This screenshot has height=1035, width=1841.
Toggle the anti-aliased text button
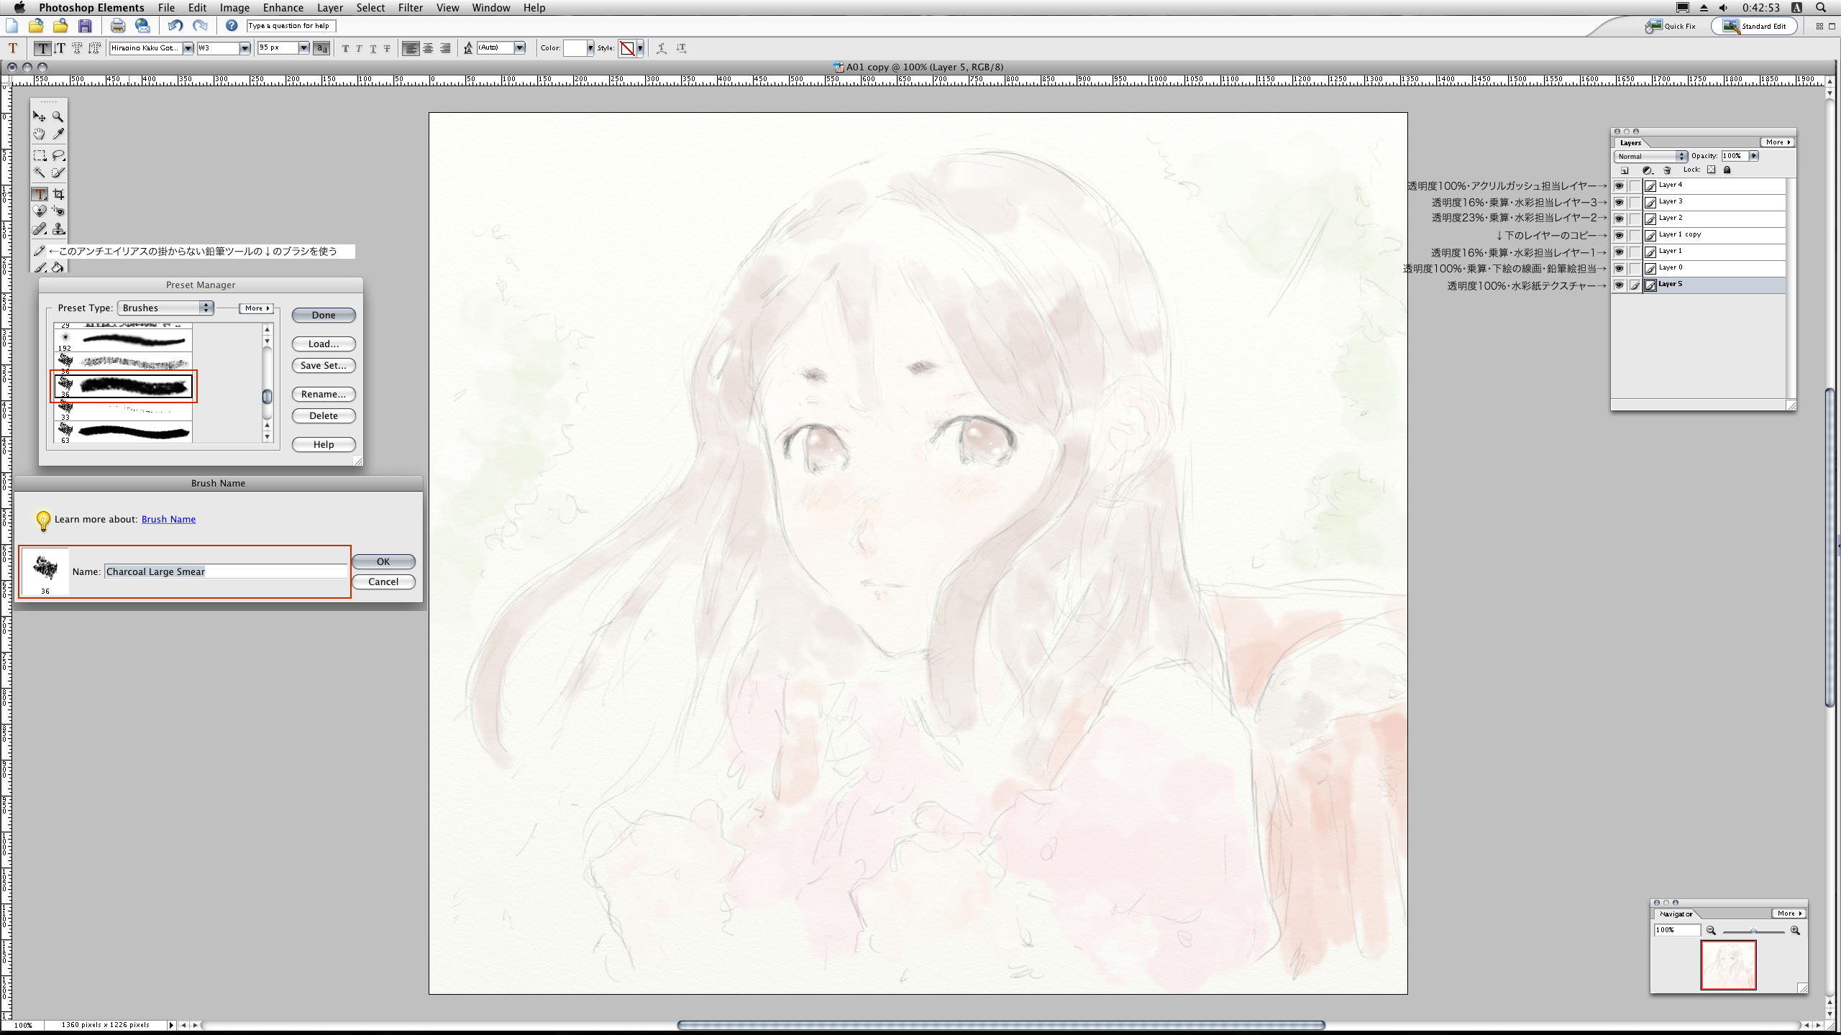click(322, 48)
